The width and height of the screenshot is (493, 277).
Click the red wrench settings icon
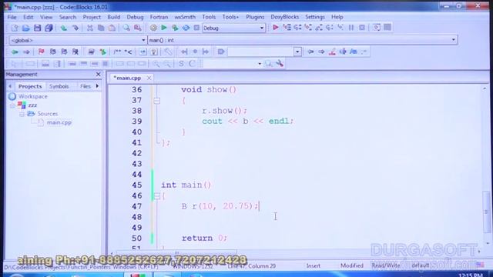pos(280,64)
